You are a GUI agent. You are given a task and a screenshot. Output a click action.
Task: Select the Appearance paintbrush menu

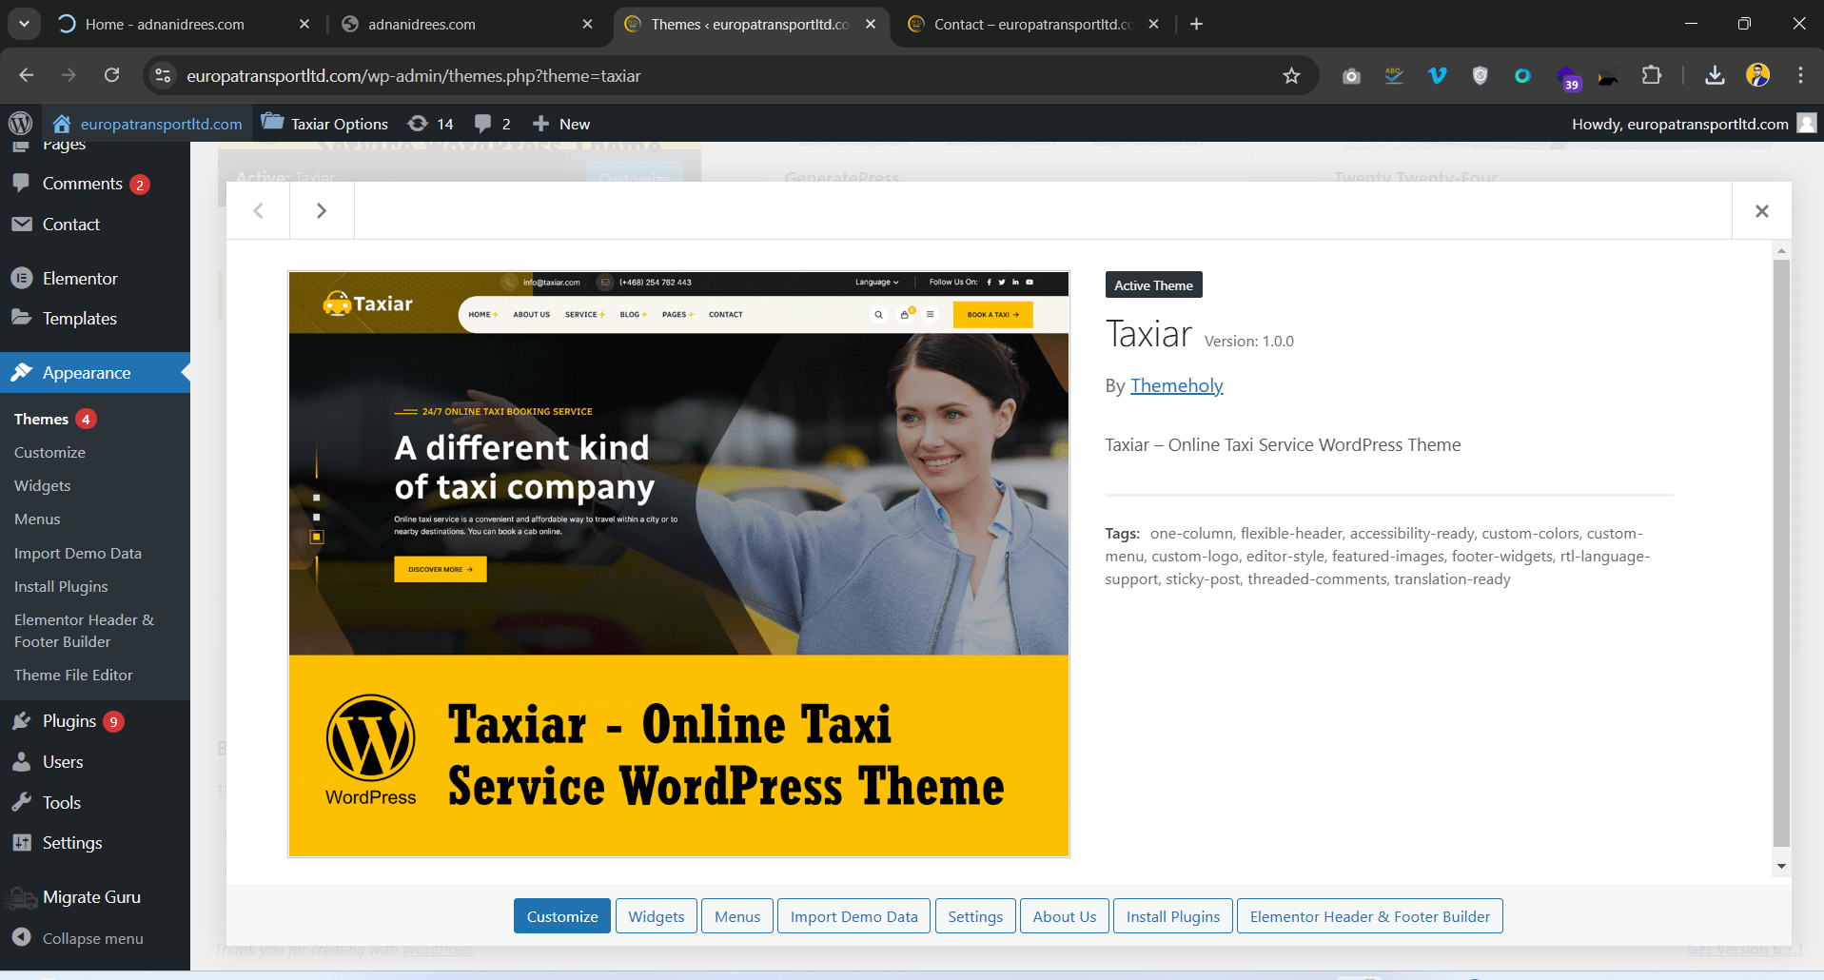pyautogui.click(x=95, y=373)
